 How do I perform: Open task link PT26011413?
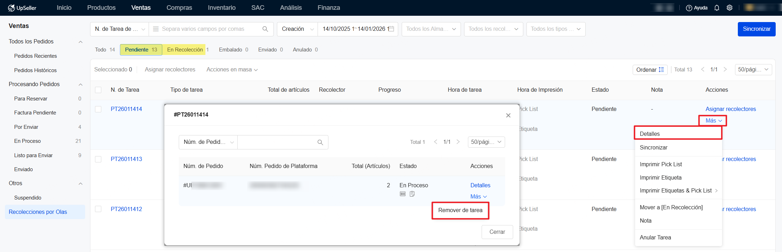pos(126,159)
